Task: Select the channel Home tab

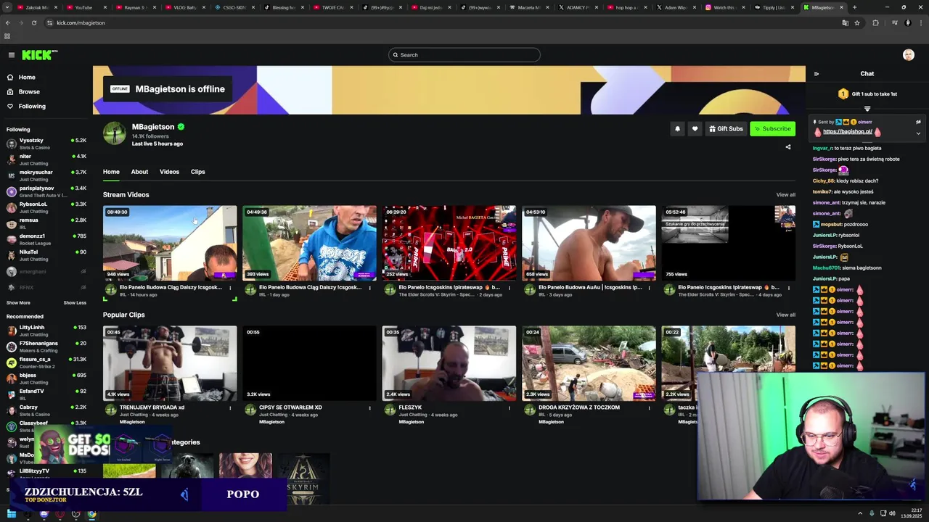Action: [x=111, y=172]
